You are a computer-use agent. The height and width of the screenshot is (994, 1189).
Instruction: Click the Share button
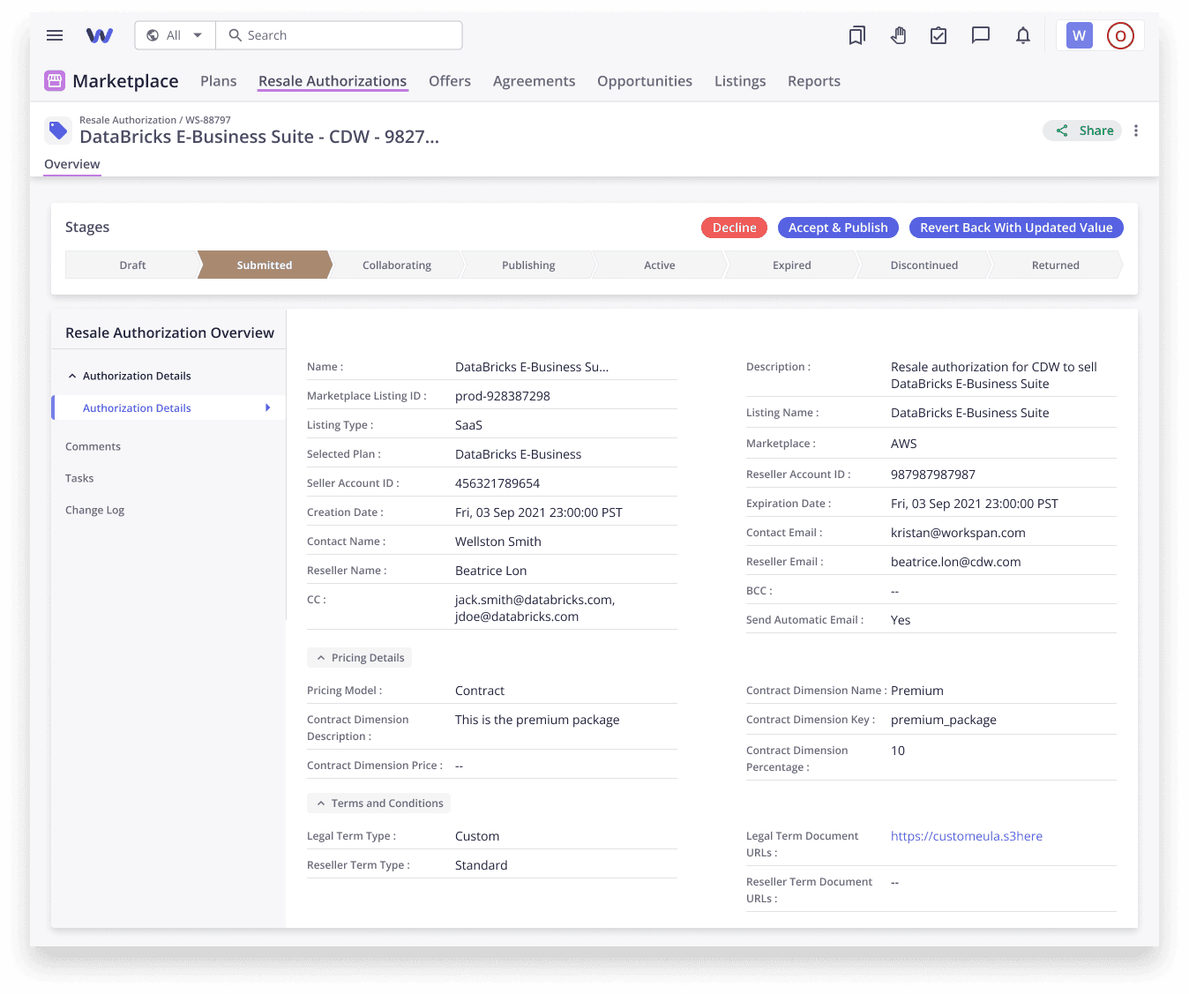(x=1082, y=131)
